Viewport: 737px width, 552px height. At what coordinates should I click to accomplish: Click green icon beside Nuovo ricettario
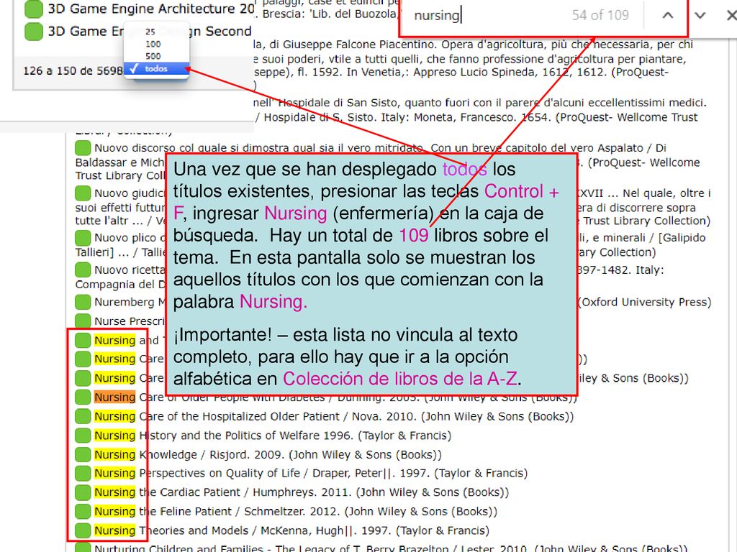click(83, 270)
